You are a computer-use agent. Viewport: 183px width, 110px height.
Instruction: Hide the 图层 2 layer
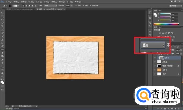pos(155,70)
